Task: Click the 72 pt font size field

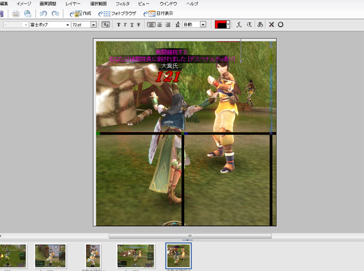Action: [81, 25]
